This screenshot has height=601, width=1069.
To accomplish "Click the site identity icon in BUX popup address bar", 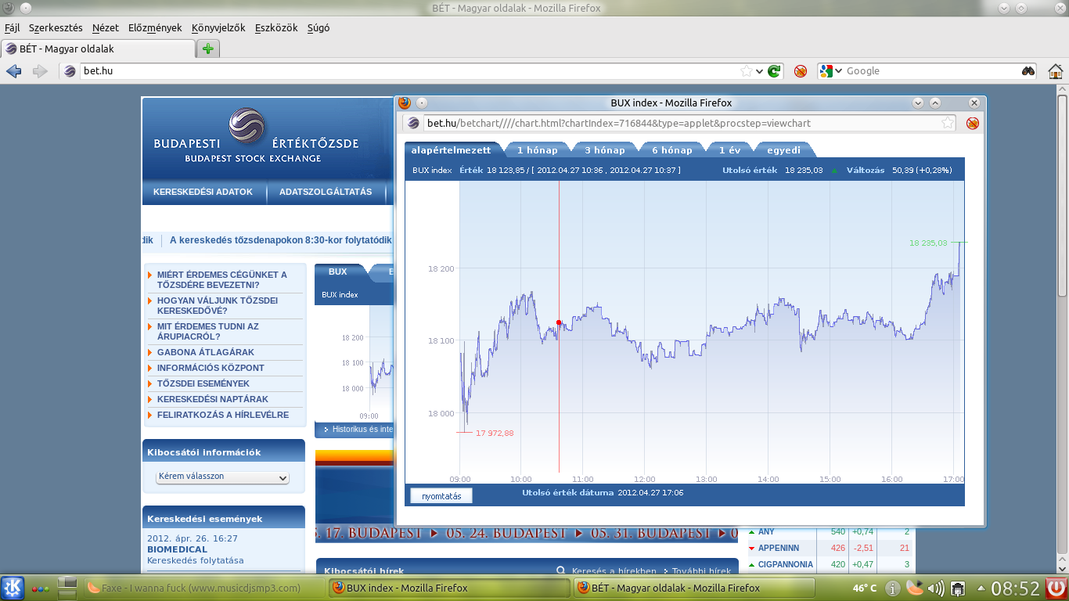I will tap(413, 123).
